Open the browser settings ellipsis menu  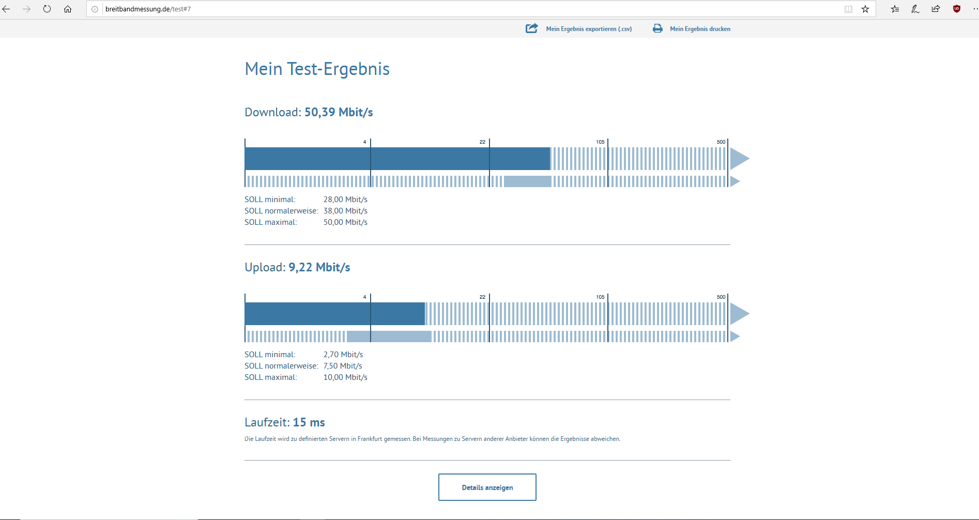pyautogui.click(x=975, y=9)
